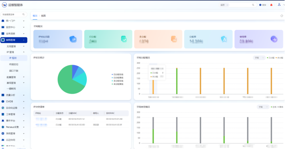
Task: Click the CMDB shield icon
Action: click(x=3, y=101)
